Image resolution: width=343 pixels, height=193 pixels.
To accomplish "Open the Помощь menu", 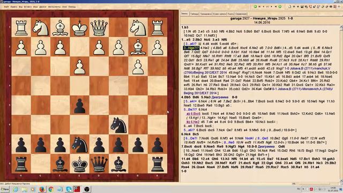I will coord(72,7).
